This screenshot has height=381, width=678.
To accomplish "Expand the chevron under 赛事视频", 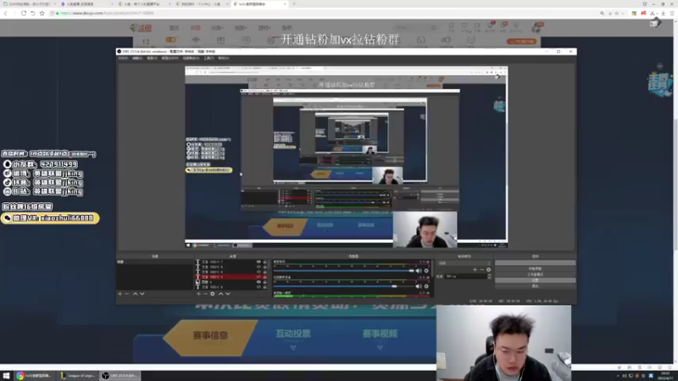I will point(380,347).
